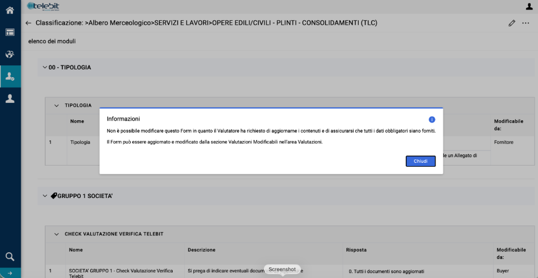This screenshot has height=278, width=538.
Task: Go back using the left arrow
Action: coord(29,23)
